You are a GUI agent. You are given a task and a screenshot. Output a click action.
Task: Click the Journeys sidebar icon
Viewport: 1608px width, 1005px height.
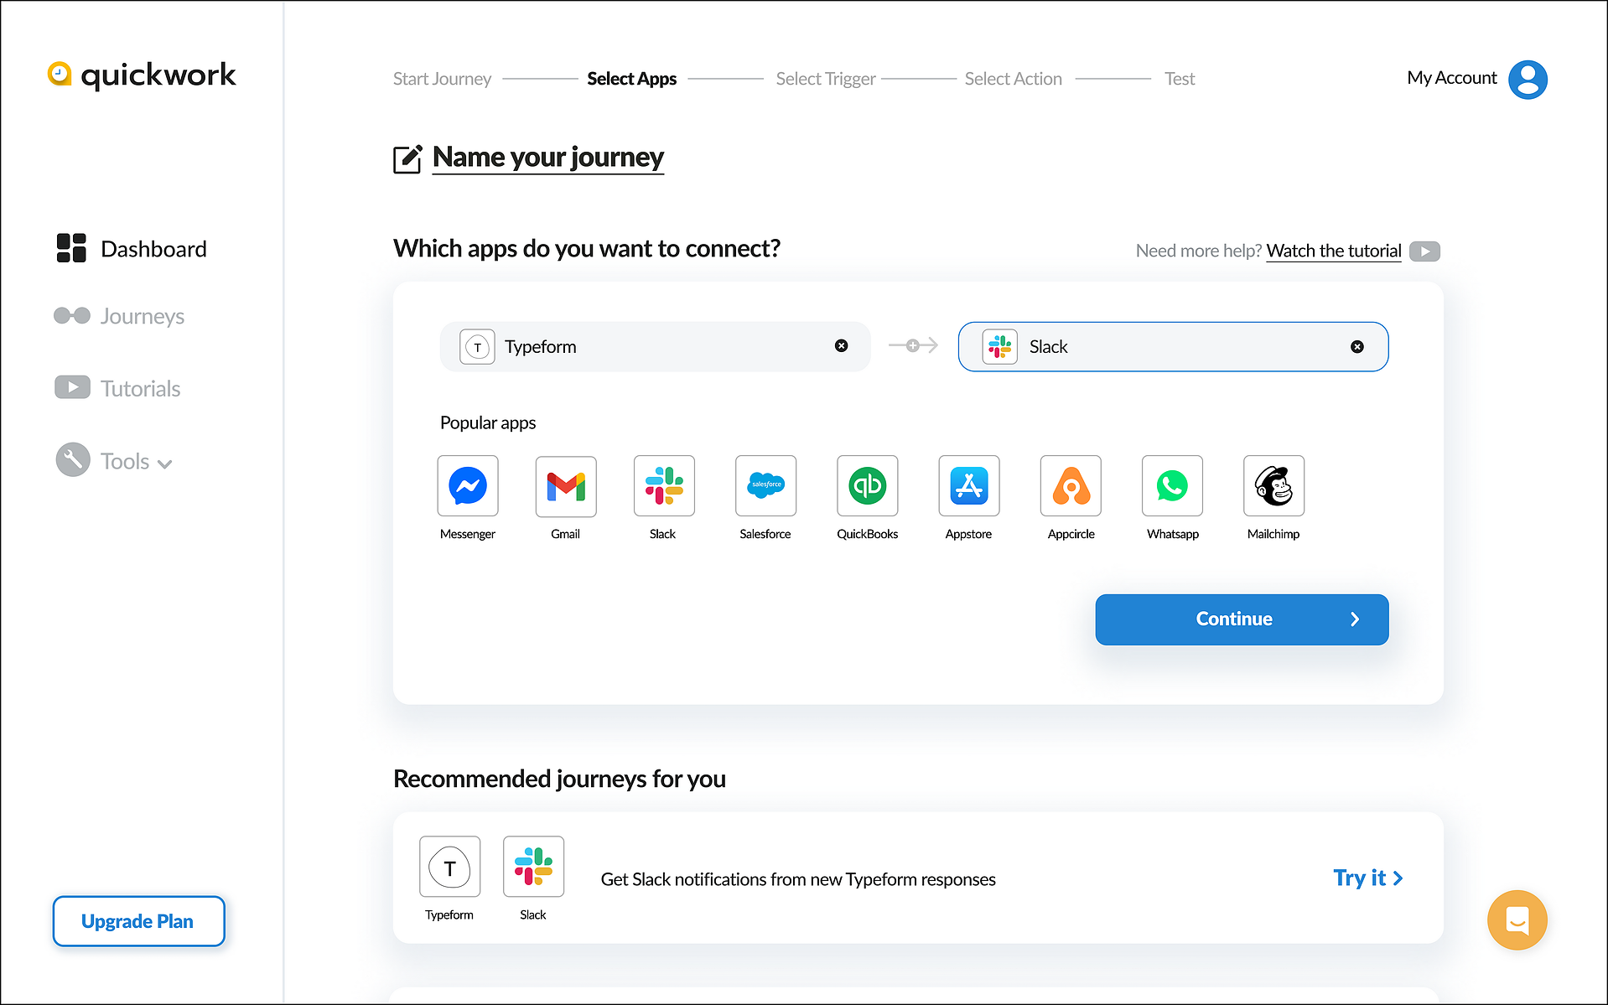click(72, 315)
